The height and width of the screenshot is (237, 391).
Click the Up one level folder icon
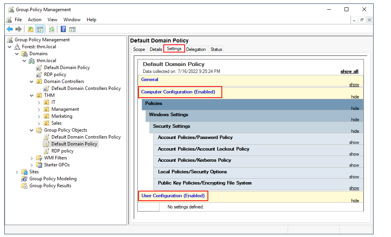(x=31, y=29)
